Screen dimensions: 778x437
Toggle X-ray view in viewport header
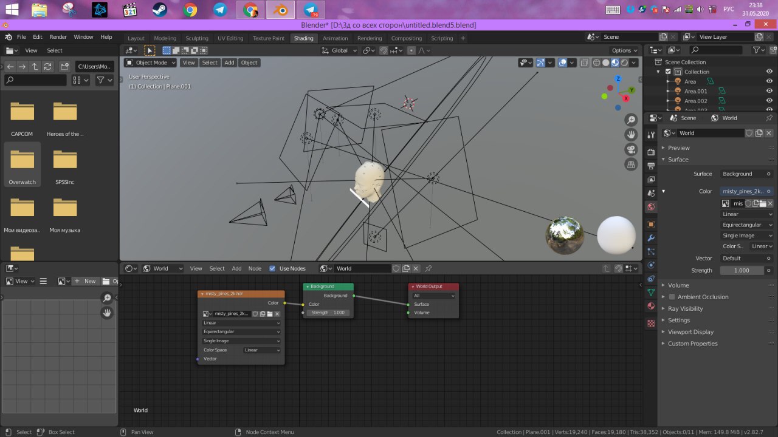point(584,63)
